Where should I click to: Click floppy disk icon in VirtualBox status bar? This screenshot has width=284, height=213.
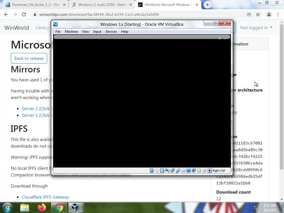pyautogui.click(x=162, y=171)
